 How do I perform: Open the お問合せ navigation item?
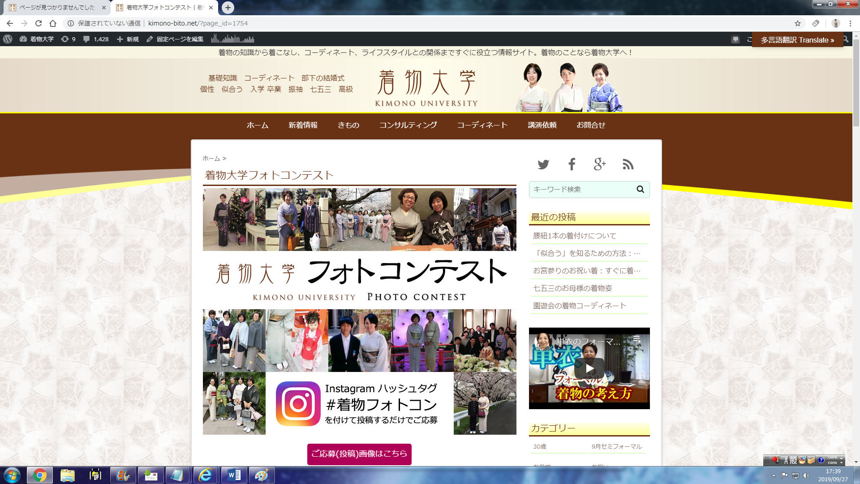591,125
